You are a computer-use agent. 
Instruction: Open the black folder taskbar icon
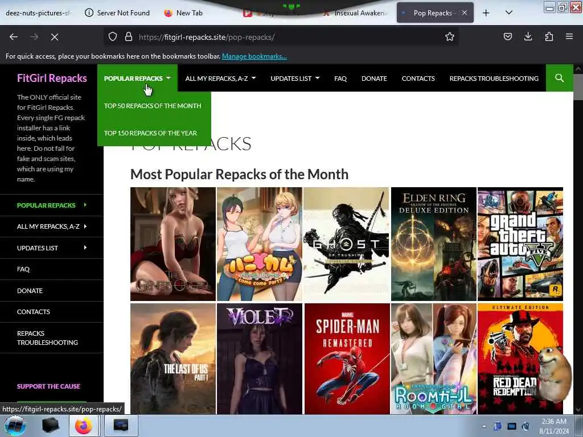coord(50,426)
